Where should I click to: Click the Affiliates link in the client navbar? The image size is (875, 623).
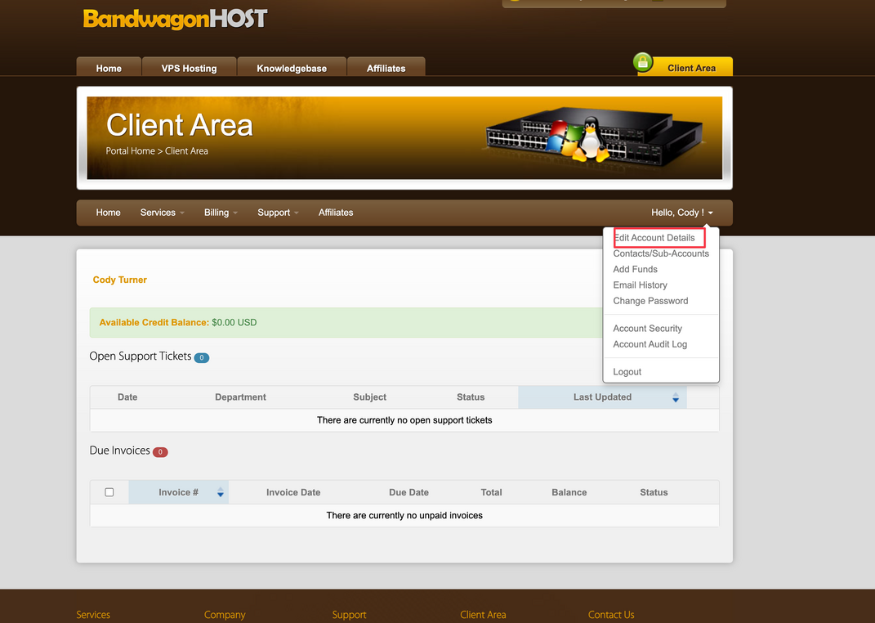point(336,213)
